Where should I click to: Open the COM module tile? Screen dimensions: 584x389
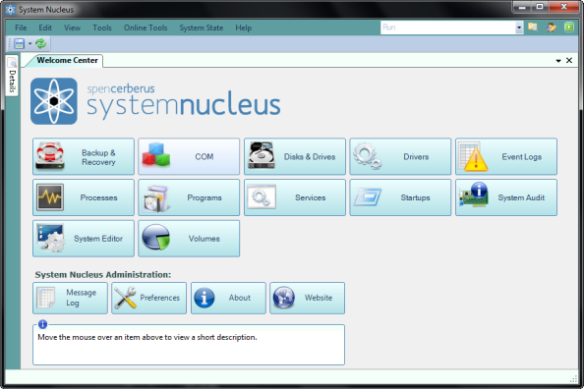pos(189,157)
